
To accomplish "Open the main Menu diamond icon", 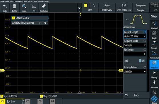I will [154, 99].
